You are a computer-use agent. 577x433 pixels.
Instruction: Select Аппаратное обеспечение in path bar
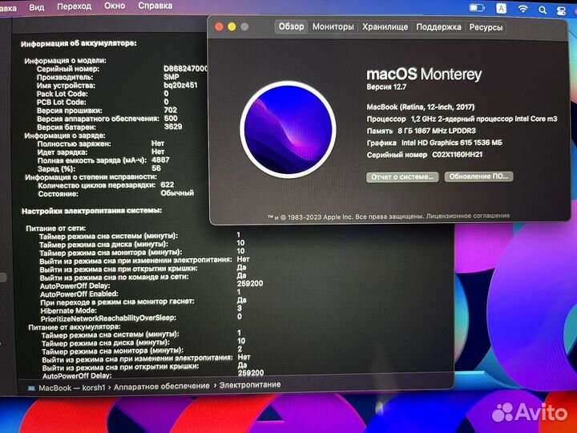(162, 386)
